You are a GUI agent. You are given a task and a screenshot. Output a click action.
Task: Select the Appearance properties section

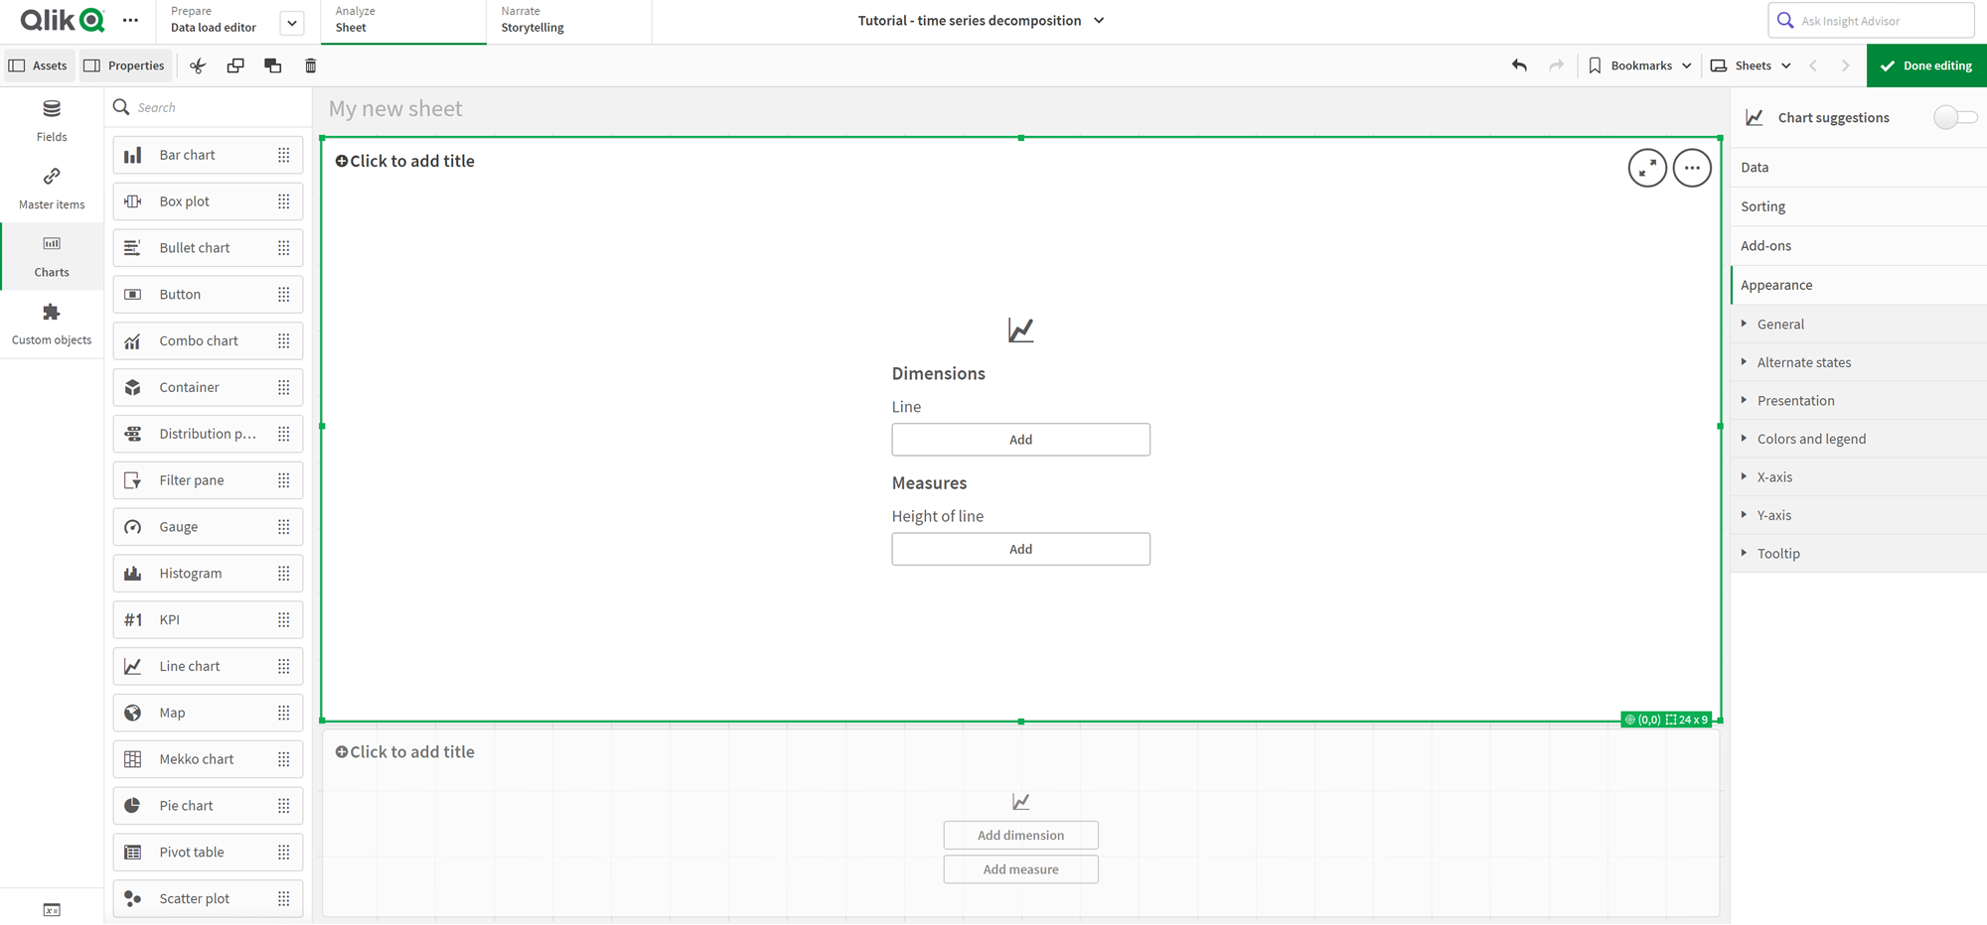click(1859, 285)
